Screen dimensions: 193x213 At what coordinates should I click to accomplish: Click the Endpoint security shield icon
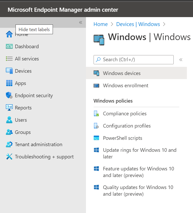(9, 95)
